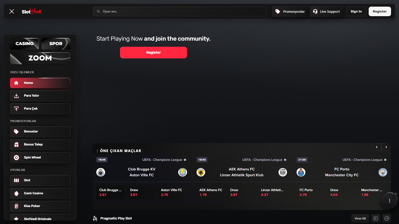Click the Manchester City FC crest
399x224 pixels.
[x=383, y=172]
